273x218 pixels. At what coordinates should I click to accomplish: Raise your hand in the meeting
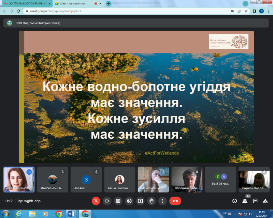[151, 201]
